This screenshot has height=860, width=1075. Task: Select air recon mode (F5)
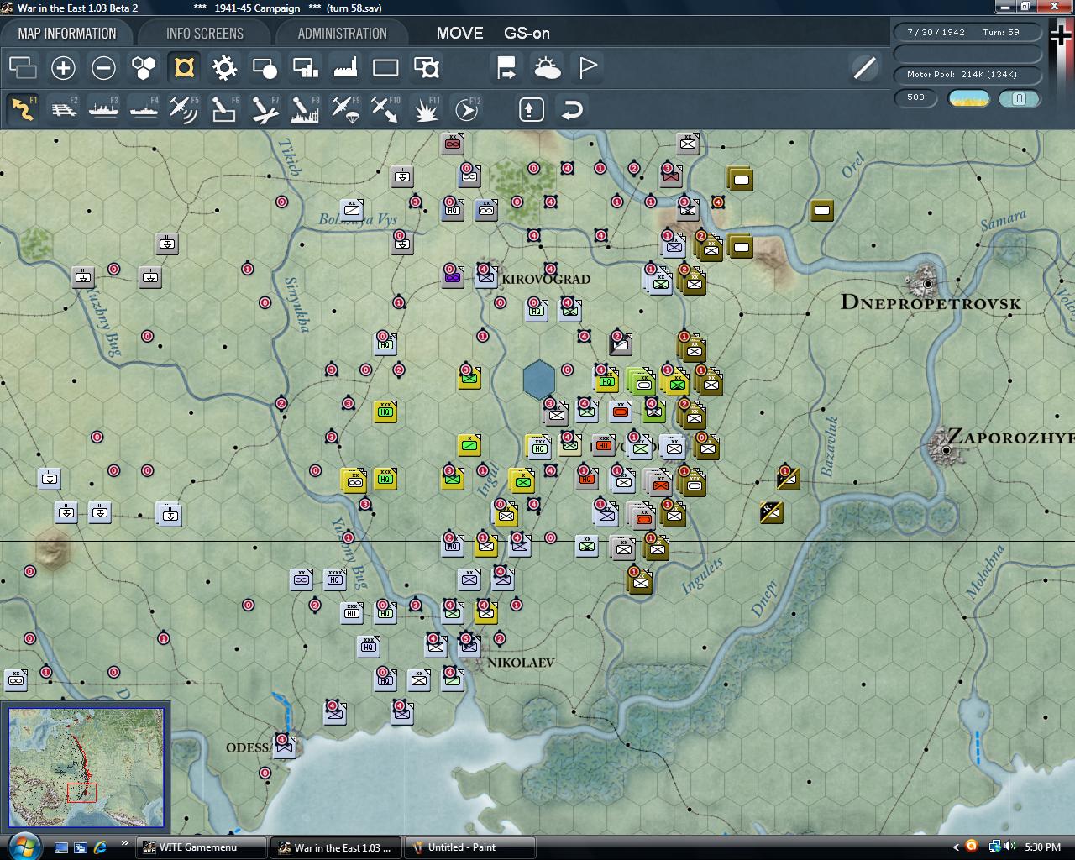(184, 109)
